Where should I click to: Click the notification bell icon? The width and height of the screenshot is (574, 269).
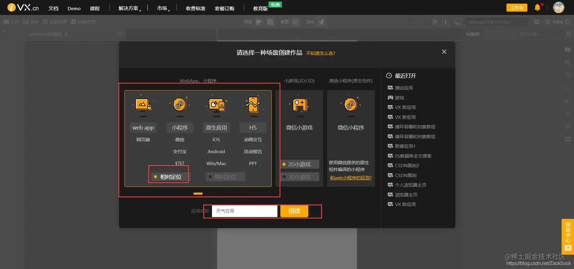click(x=537, y=7)
